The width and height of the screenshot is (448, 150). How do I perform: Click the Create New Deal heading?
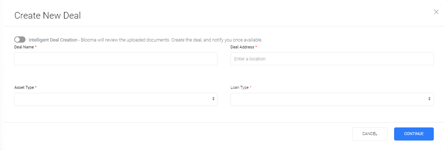coord(47,15)
